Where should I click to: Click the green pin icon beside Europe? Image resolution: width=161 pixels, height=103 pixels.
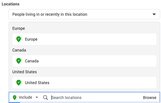click(19, 39)
